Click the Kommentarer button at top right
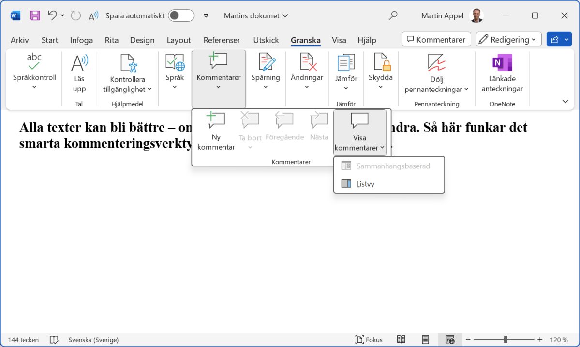Screen dimensions: 580x347 (436, 40)
